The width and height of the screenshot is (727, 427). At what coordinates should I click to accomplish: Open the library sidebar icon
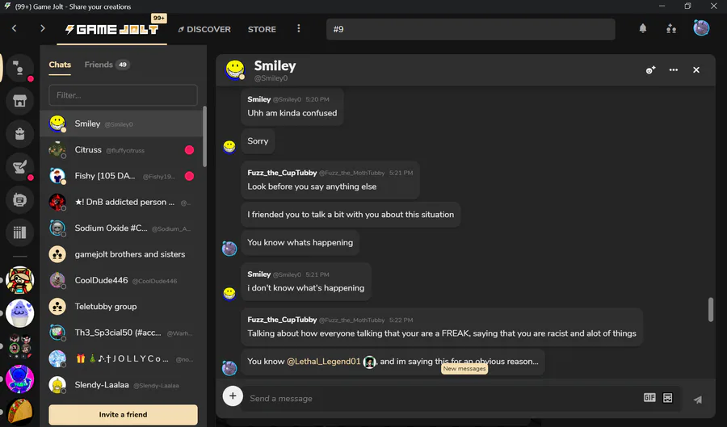coord(19,232)
